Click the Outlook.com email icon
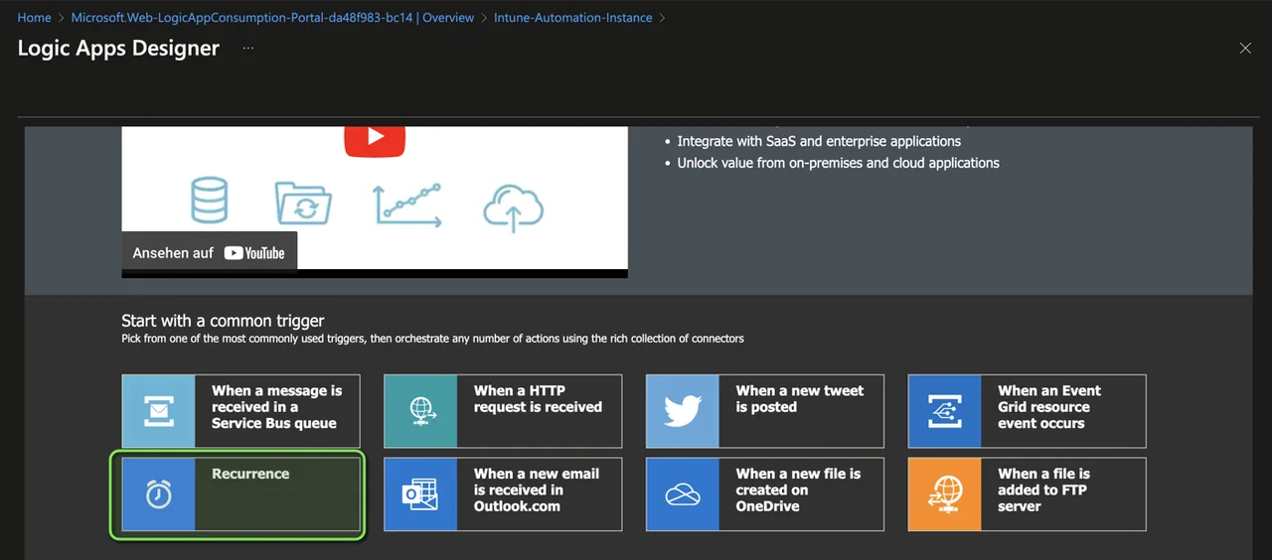Image resolution: width=1272 pixels, height=560 pixels. pos(421,494)
